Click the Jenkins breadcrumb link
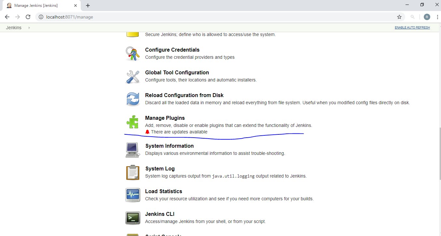This screenshot has width=441, height=236. pyautogui.click(x=13, y=28)
